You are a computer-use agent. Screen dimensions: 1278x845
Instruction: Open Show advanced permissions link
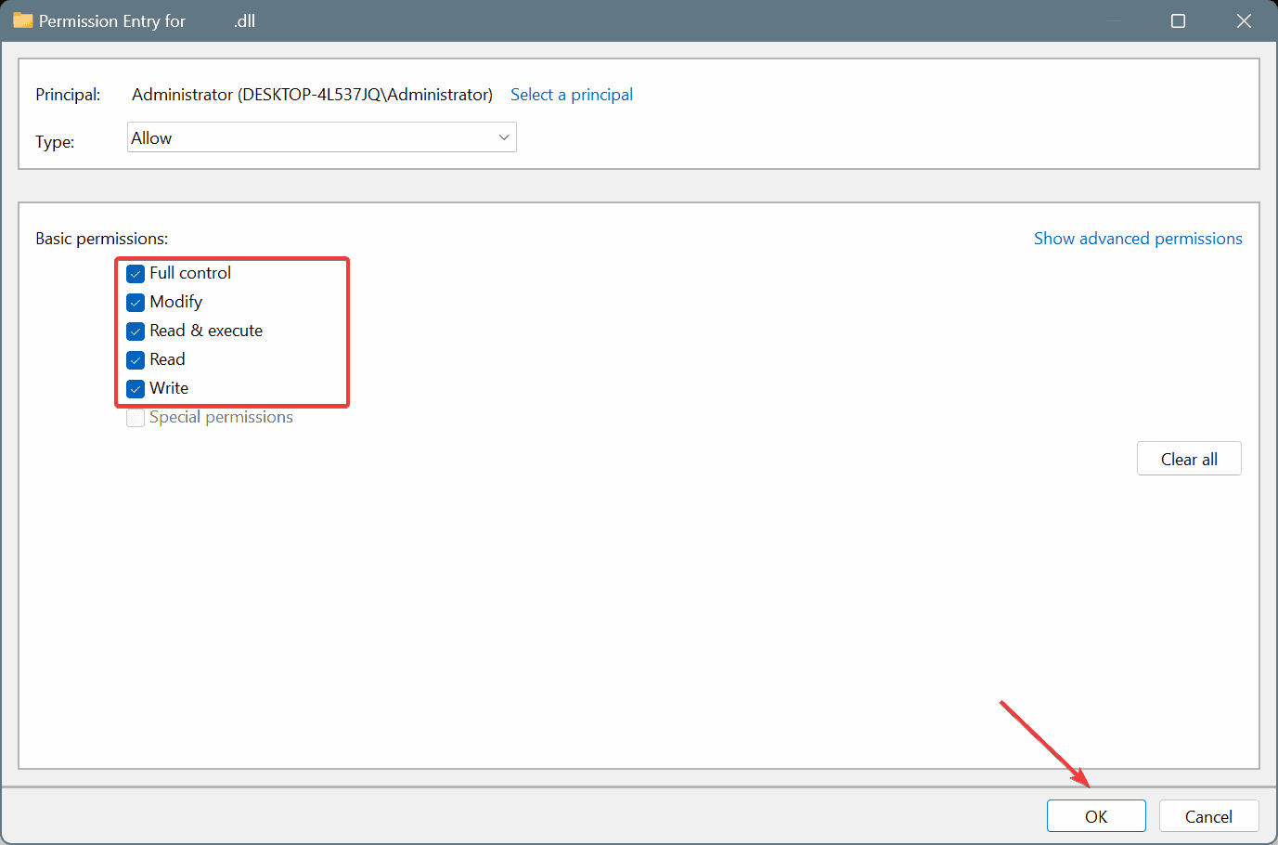[1138, 239]
